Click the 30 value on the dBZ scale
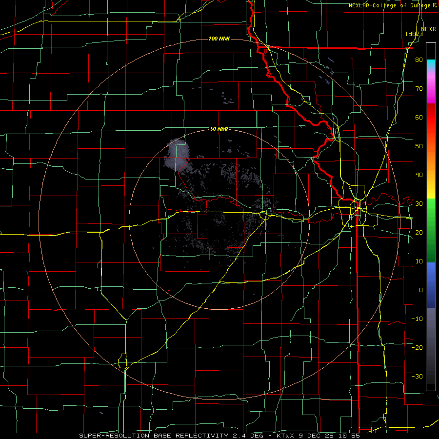The width and height of the screenshot is (439, 439). [x=419, y=204]
